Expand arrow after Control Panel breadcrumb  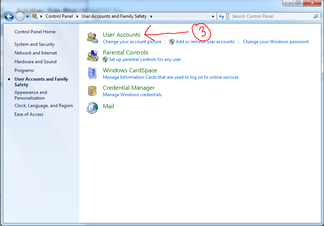(77, 17)
